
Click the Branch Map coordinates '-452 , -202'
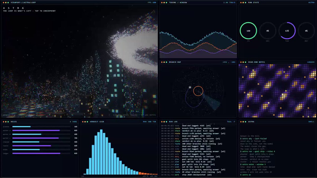pos(229,62)
